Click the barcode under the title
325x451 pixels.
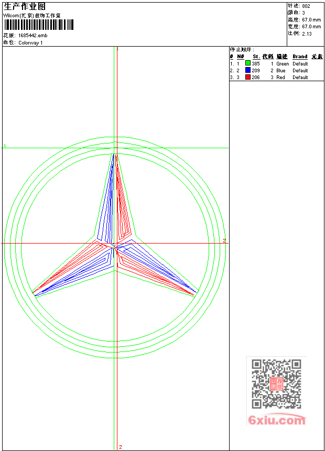click(39, 25)
